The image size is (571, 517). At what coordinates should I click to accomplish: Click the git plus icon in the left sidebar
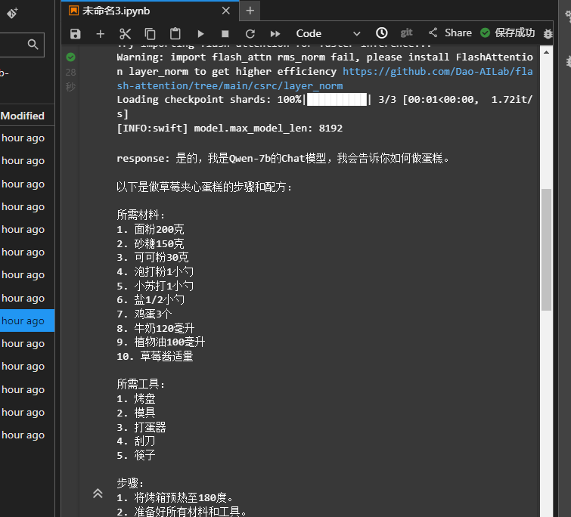tap(12, 13)
